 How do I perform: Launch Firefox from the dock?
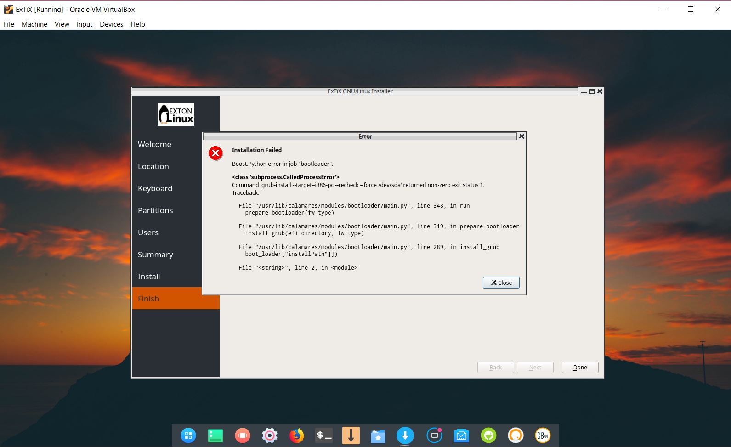coord(297,435)
